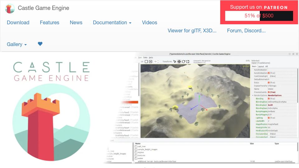This screenshot has width=299, height=168.
Task: Toggle the CastGlobalLights (False) checkbox
Action: click(x=269, y=76)
